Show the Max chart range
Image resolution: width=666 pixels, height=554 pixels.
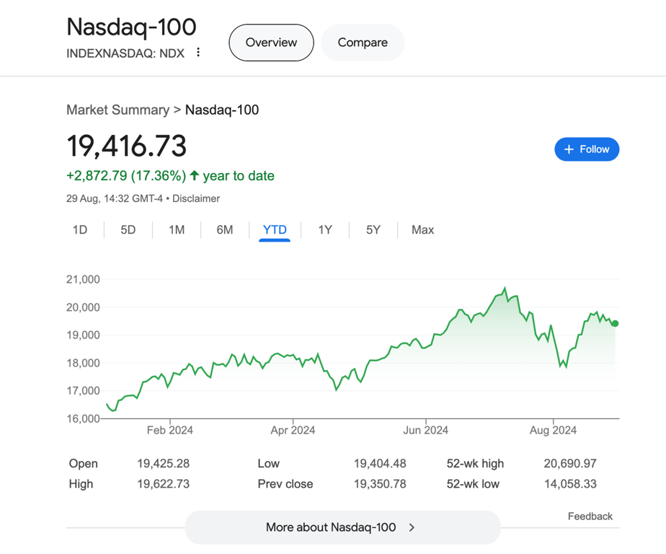pos(422,230)
